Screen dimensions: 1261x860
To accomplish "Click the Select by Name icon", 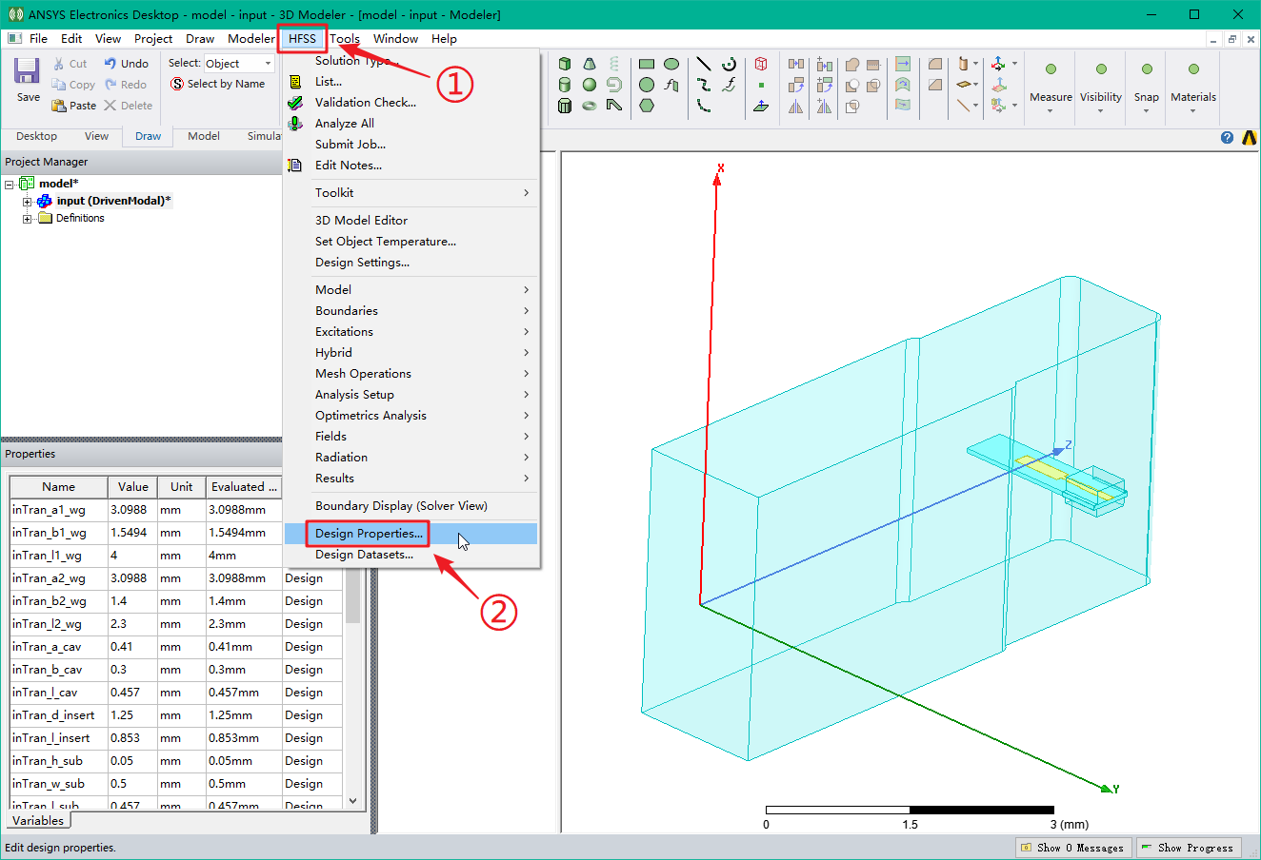I will [x=177, y=84].
